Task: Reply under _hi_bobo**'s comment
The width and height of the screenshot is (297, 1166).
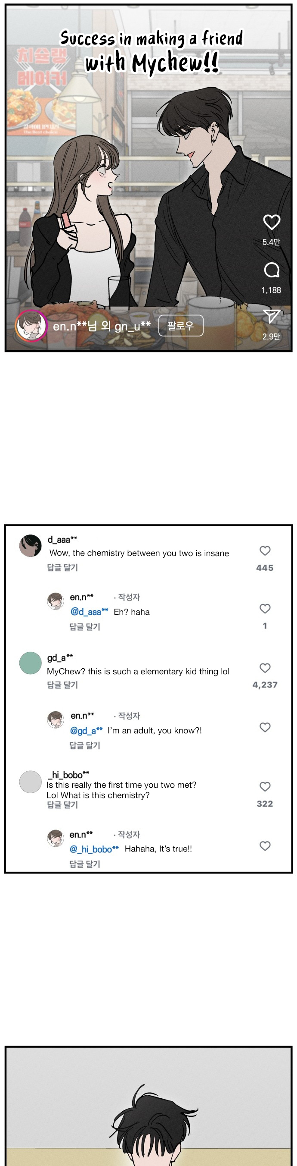Action: [x=63, y=805]
